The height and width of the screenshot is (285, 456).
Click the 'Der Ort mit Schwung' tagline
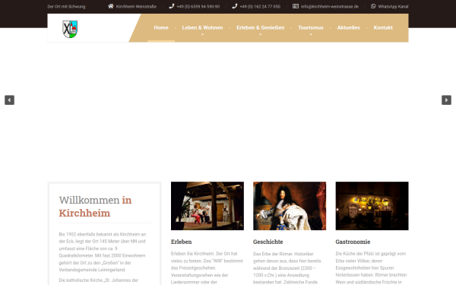[66, 6]
